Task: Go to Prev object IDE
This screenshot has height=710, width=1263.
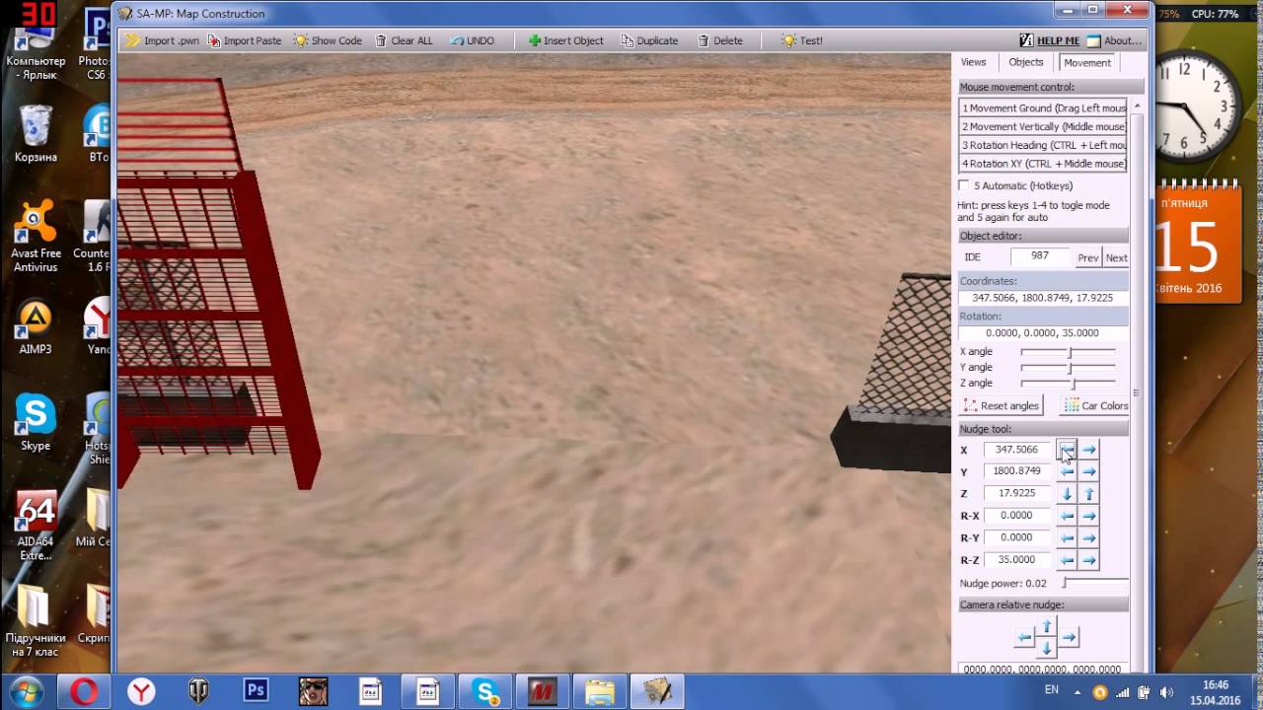Action: coord(1087,257)
